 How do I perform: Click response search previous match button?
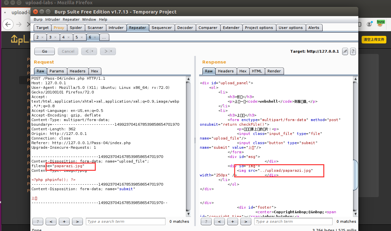point(219,221)
